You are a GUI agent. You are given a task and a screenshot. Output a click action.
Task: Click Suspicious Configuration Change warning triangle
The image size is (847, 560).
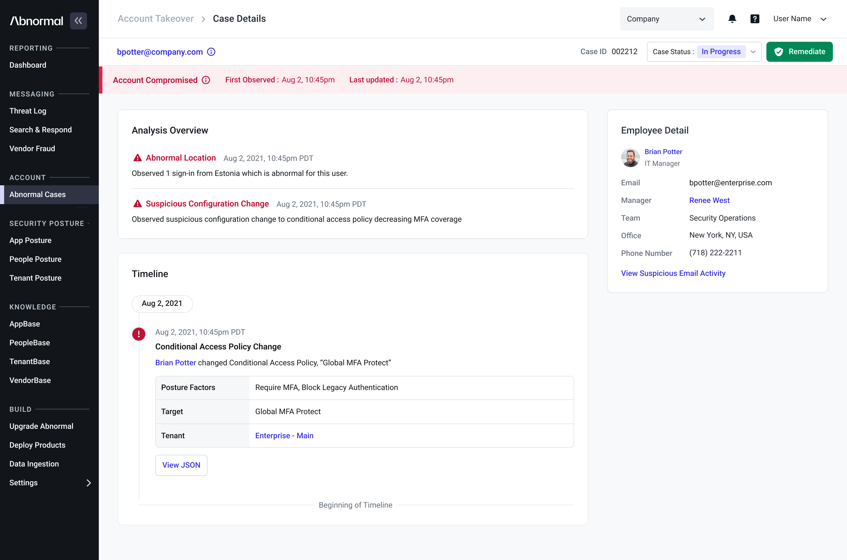[x=137, y=204]
